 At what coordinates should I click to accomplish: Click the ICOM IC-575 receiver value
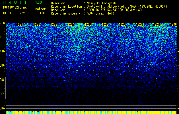point(114,10)
